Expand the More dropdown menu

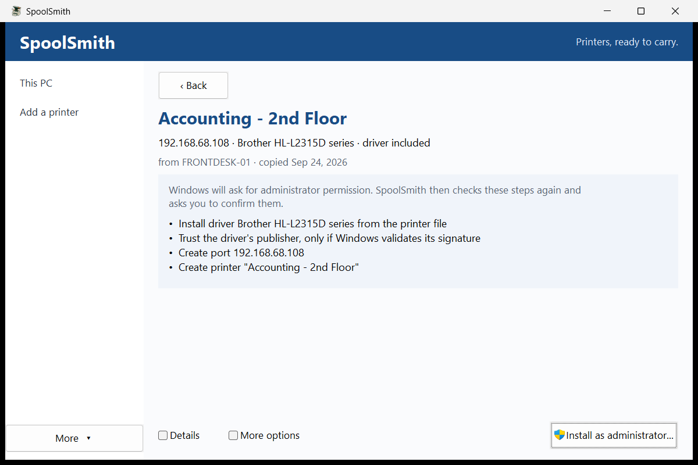(x=74, y=438)
